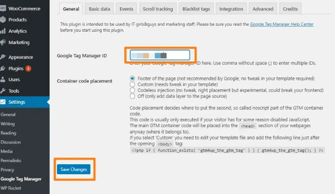This screenshot has height=194, width=335.
Task: Click the Users person icon
Action: (x=3, y=80)
